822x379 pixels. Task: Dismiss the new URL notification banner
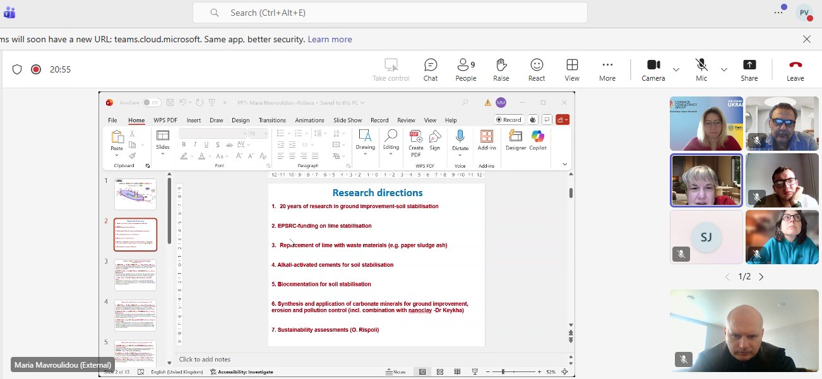806,39
